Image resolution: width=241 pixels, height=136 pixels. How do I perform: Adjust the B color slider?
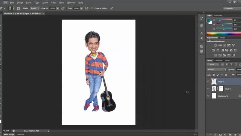(224, 29)
